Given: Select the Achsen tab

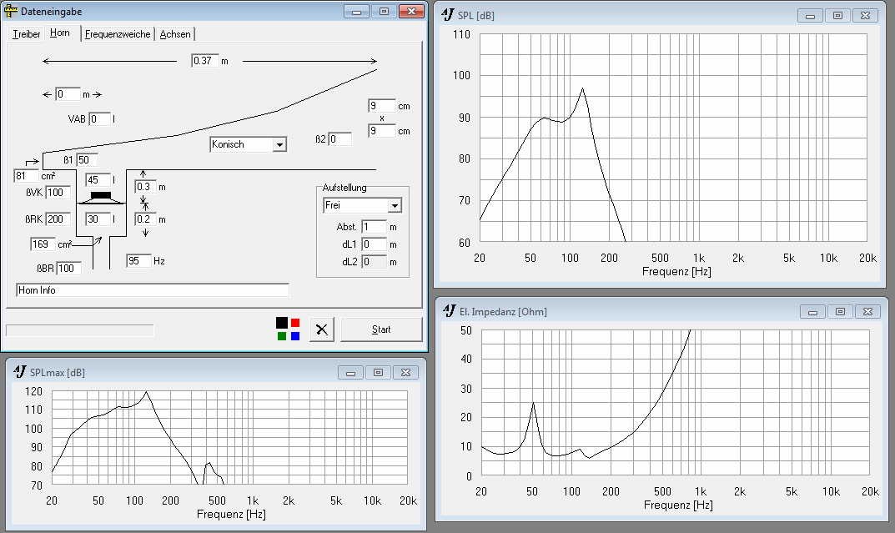Looking at the screenshot, I should click(x=175, y=34).
